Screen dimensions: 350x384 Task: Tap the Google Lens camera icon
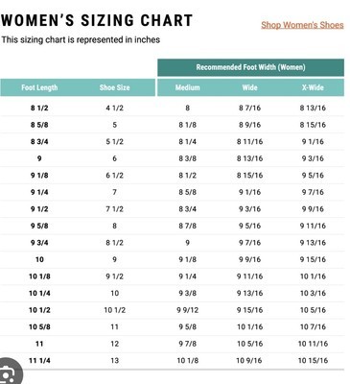(9, 372)
